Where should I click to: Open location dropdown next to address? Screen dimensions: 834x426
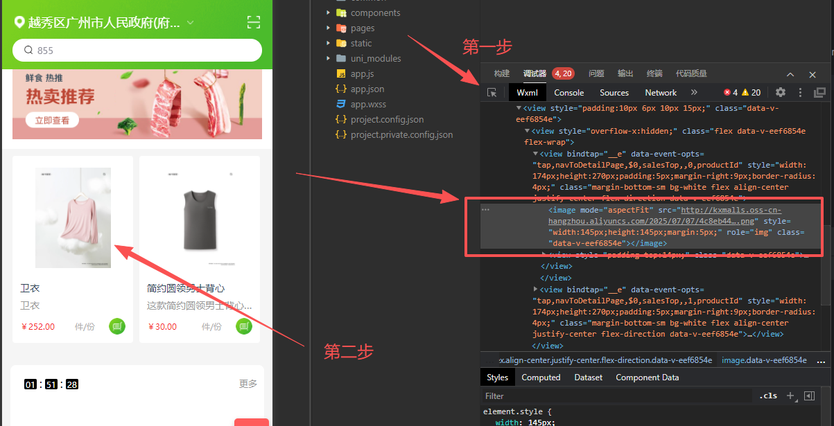[191, 23]
